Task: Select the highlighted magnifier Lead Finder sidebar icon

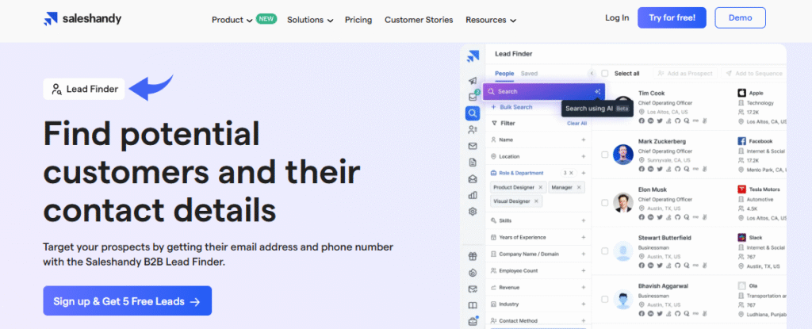Action: 473,113
